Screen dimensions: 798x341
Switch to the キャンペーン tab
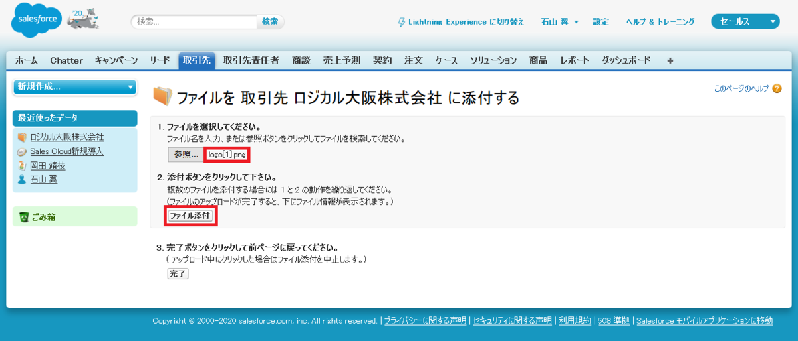pyautogui.click(x=116, y=60)
